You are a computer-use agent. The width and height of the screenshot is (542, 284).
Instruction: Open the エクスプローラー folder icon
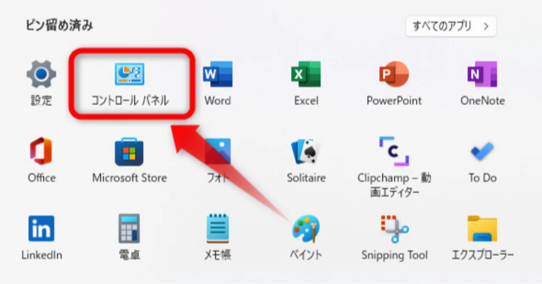point(482,229)
